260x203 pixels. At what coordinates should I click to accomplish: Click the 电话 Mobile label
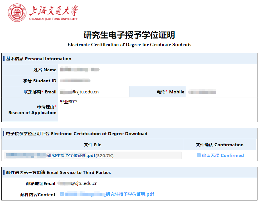171,92
